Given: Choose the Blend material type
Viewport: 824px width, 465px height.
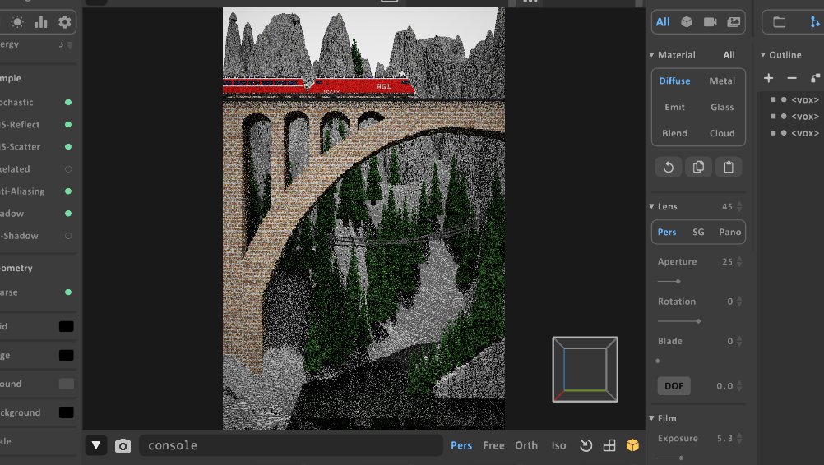Looking at the screenshot, I should [675, 133].
